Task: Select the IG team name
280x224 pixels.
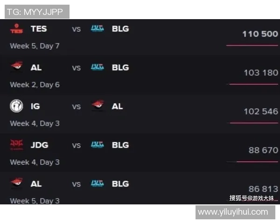Action: (35, 106)
